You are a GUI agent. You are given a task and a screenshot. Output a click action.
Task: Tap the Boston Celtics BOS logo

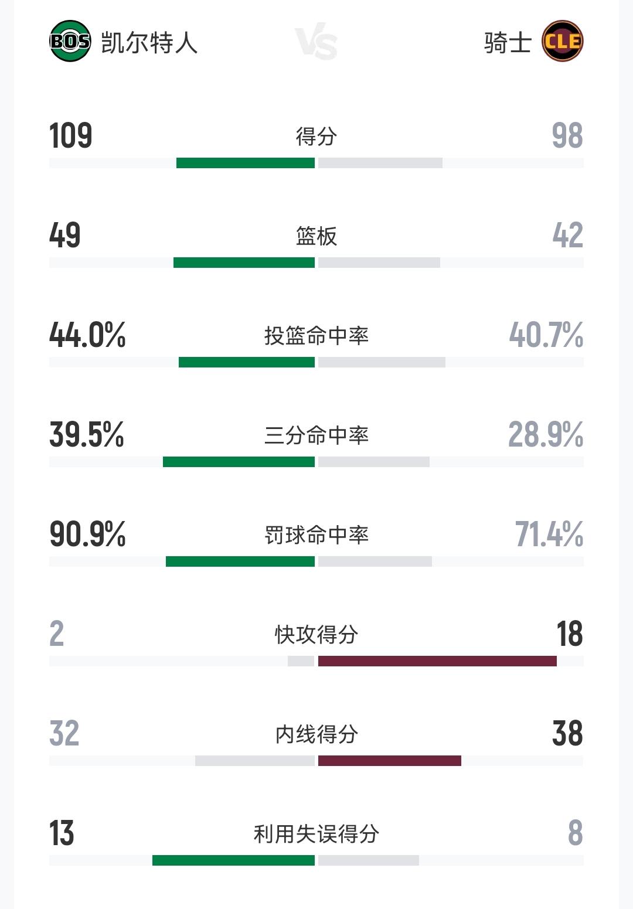tap(70, 41)
